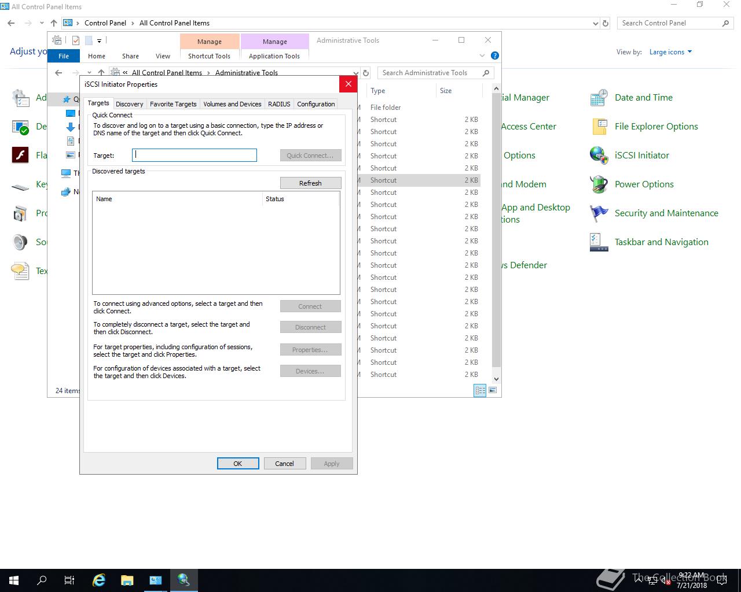Go up one level in Administrative Tools

(101, 73)
